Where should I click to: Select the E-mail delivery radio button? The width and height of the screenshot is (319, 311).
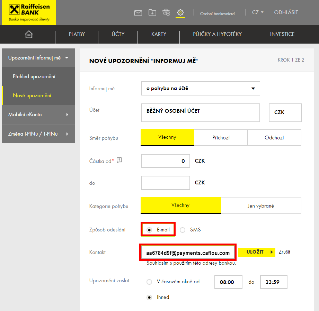[x=150, y=230]
